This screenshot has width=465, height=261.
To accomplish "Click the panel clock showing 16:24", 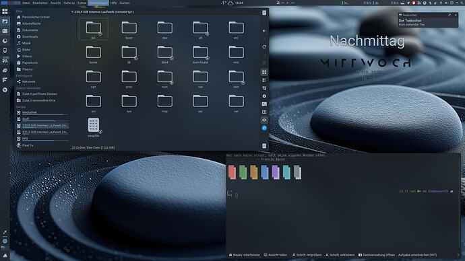I will [239, 3].
